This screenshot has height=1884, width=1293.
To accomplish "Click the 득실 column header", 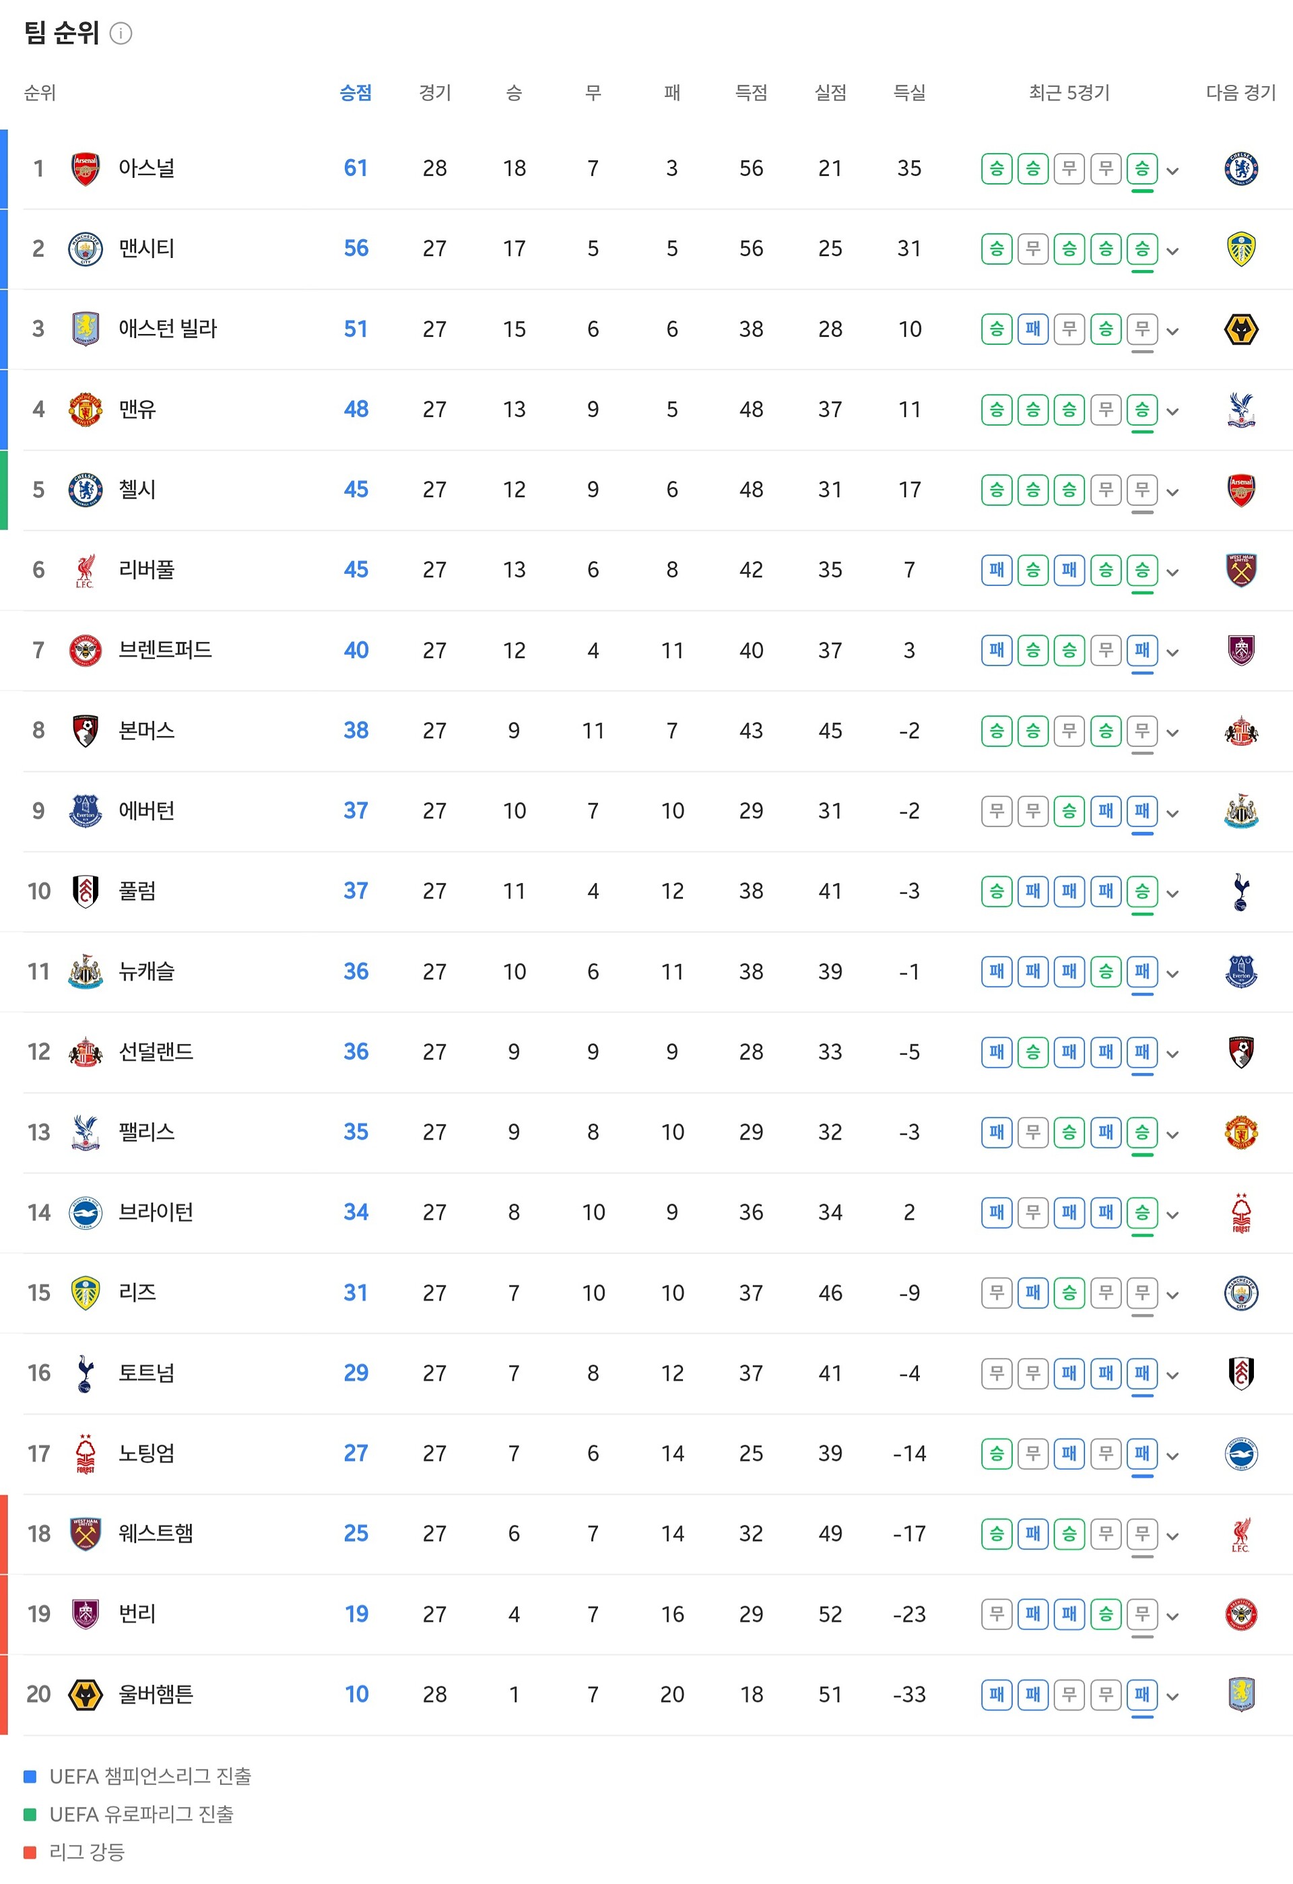I will pyautogui.click(x=908, y=92).
